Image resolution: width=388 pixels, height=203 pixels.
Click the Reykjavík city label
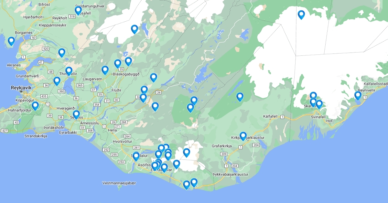click(x=20, y=88)
